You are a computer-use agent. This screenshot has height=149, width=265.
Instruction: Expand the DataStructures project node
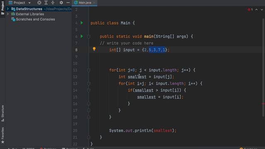click(x=8, y=9)
